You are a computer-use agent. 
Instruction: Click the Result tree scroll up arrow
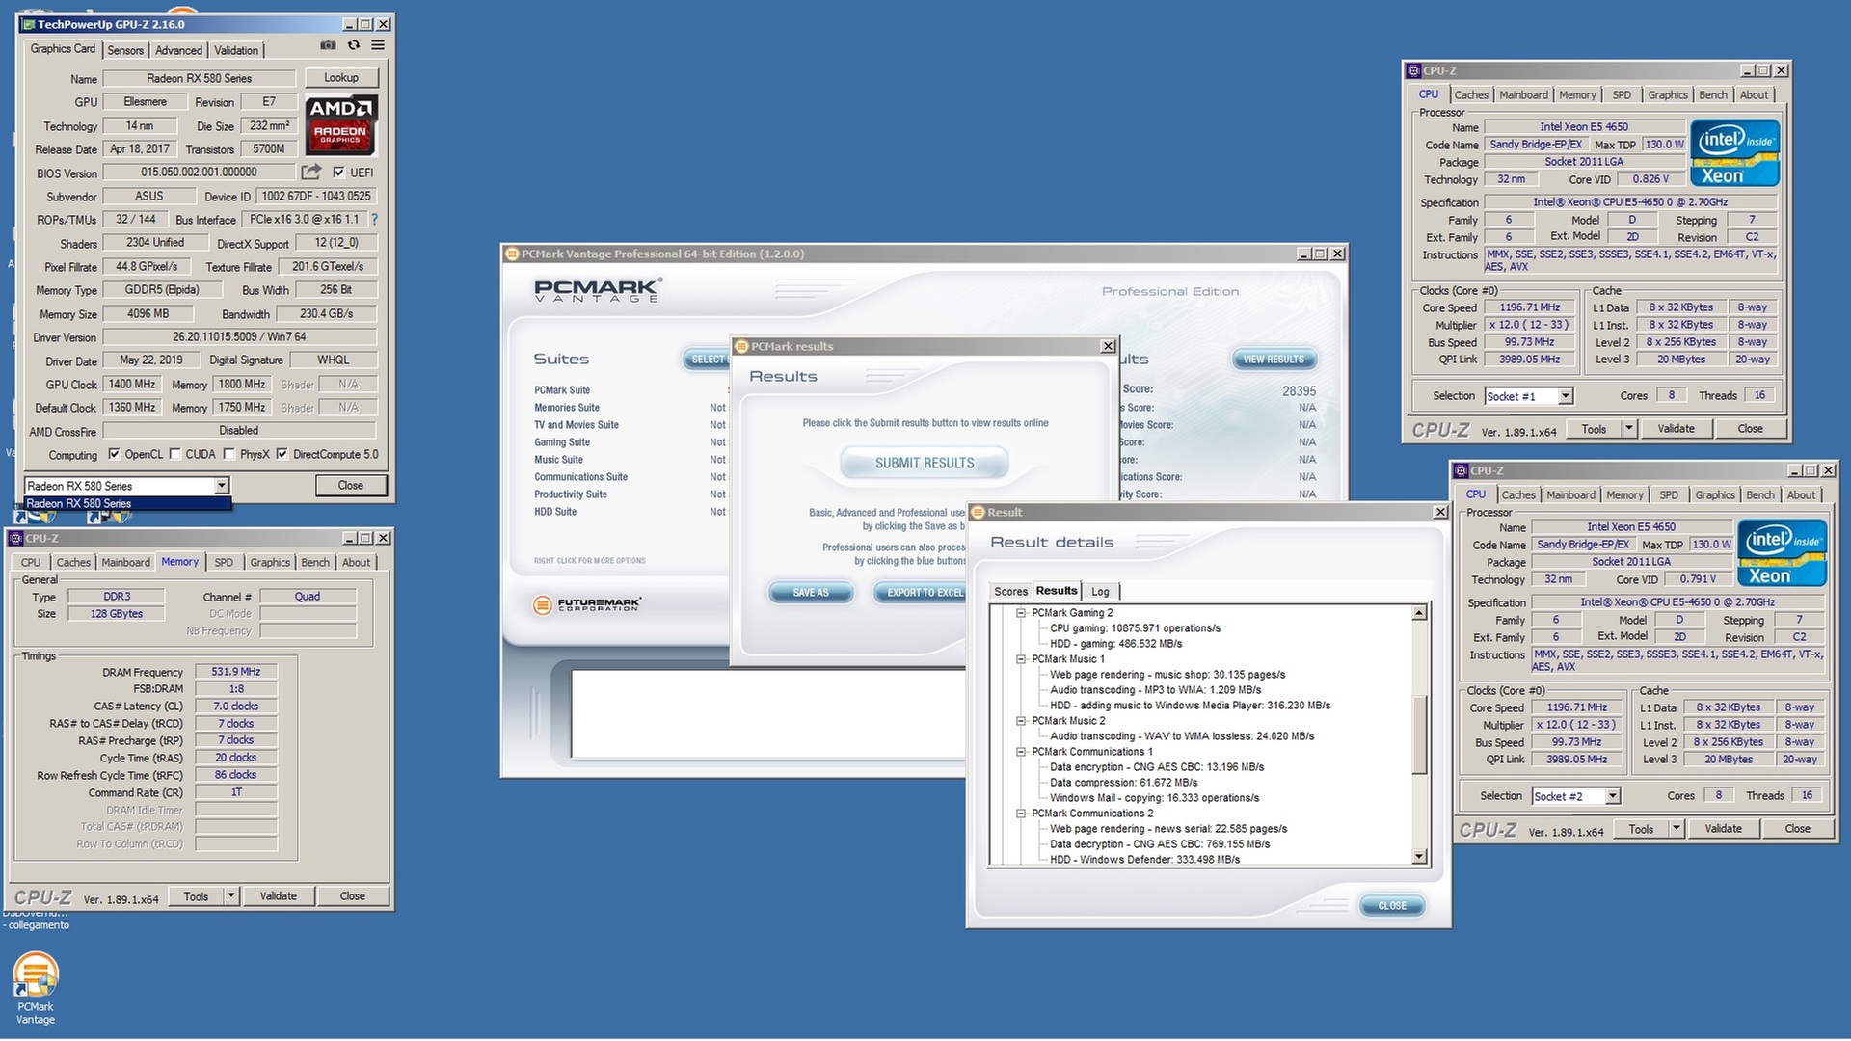click(x=1419, y=613)
